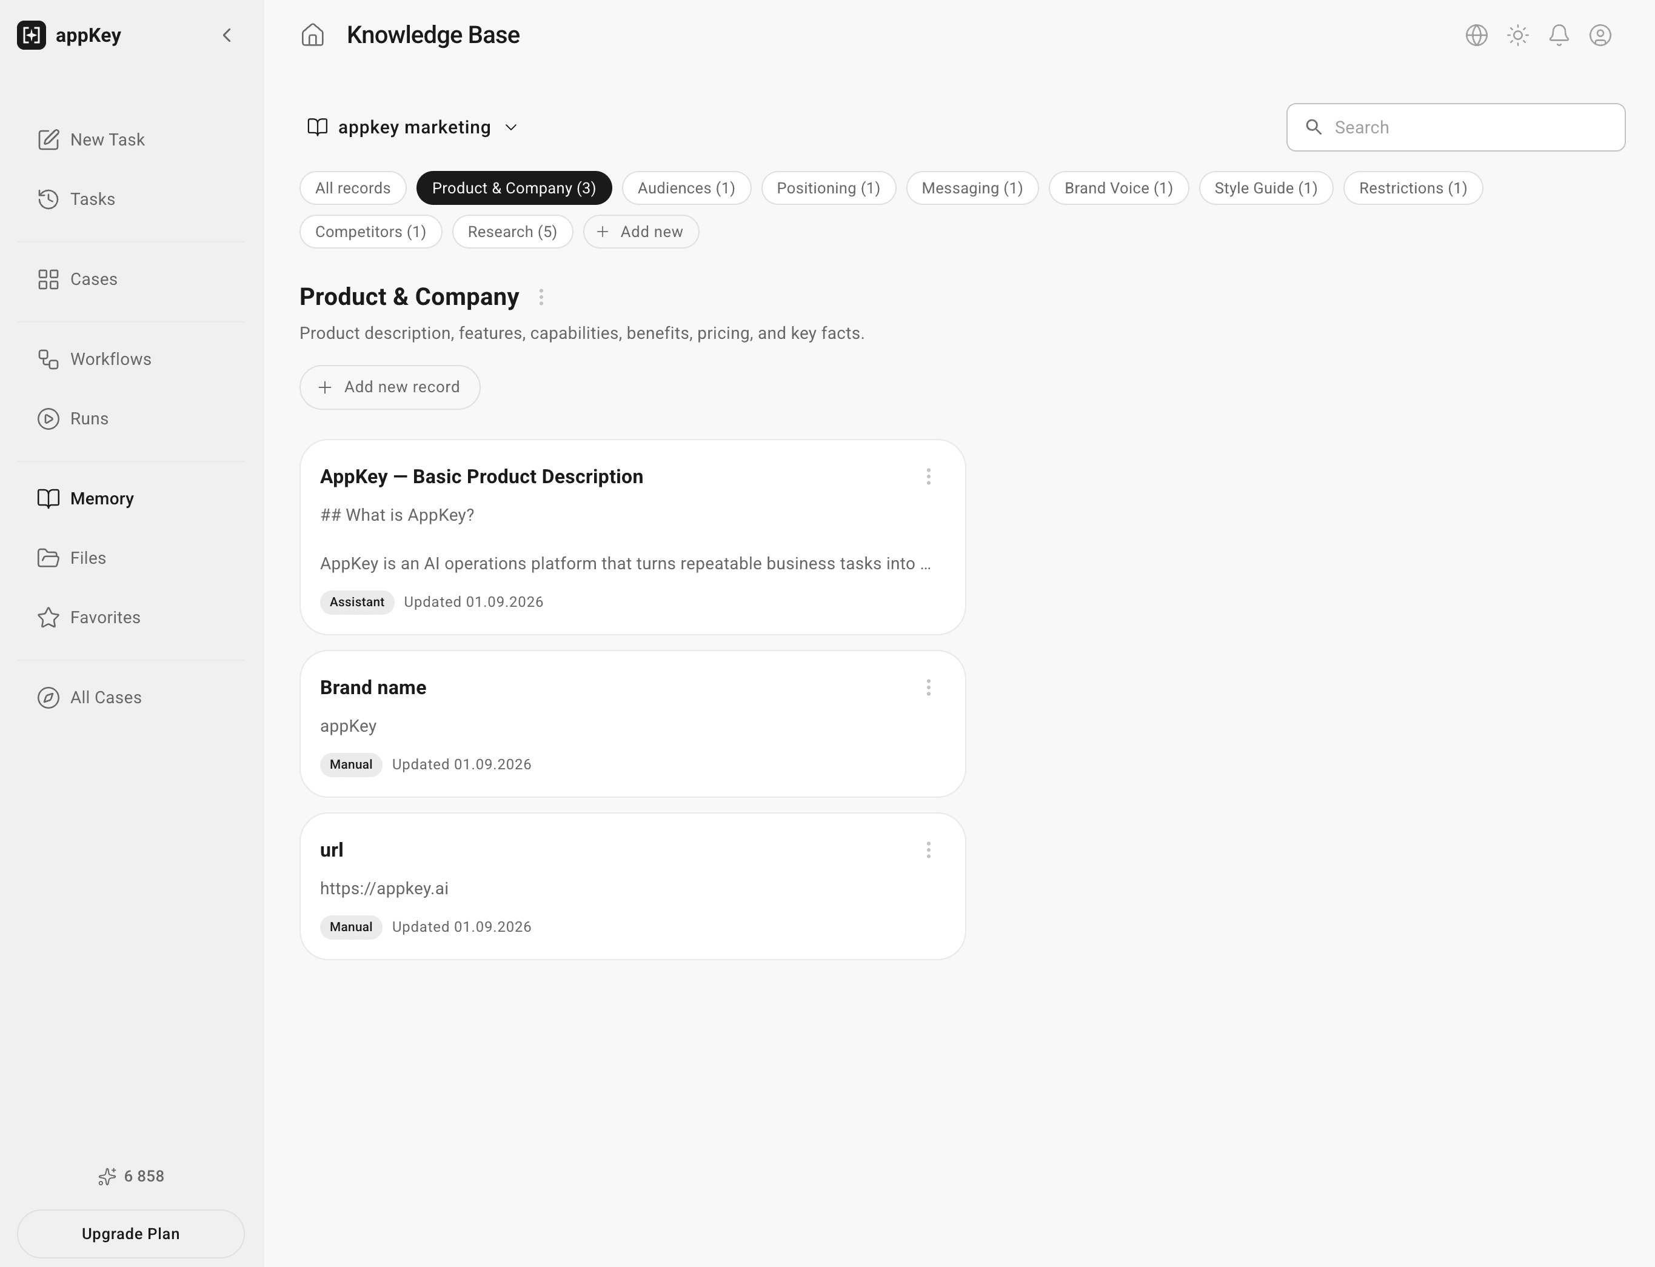The image size is (1655, 1267).
Task: Switch to Brand Voice (1) tab
Action: pos(1119,188)
